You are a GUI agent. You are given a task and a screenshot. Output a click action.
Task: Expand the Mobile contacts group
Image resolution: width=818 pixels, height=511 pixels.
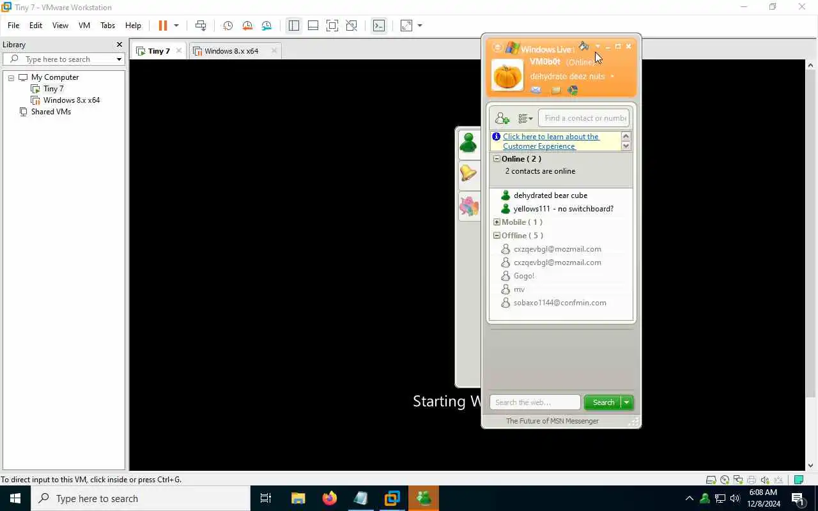(497, 222)
